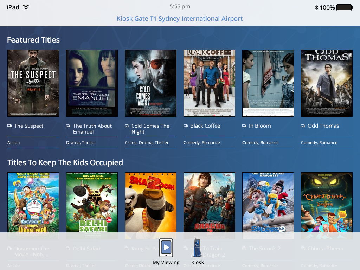Open The Smurfs 2 poster
The height and width of the screenshot is (270, 360).
pos(268,206)
